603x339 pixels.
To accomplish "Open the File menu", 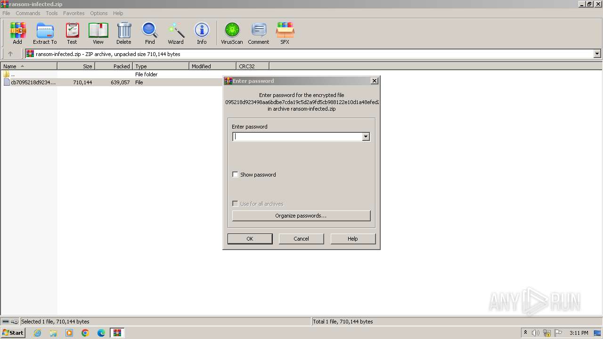I will pos(6,13).
